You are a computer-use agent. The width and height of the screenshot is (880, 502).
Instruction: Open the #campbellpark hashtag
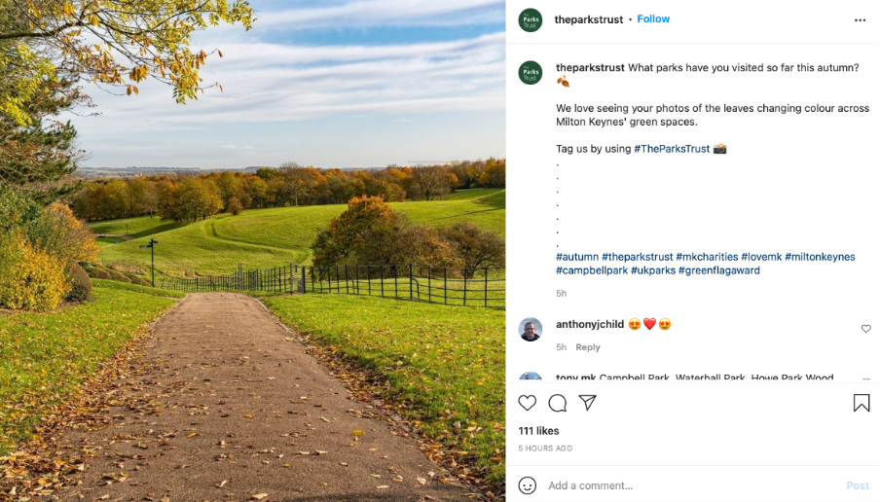click(x=591, y=270)
